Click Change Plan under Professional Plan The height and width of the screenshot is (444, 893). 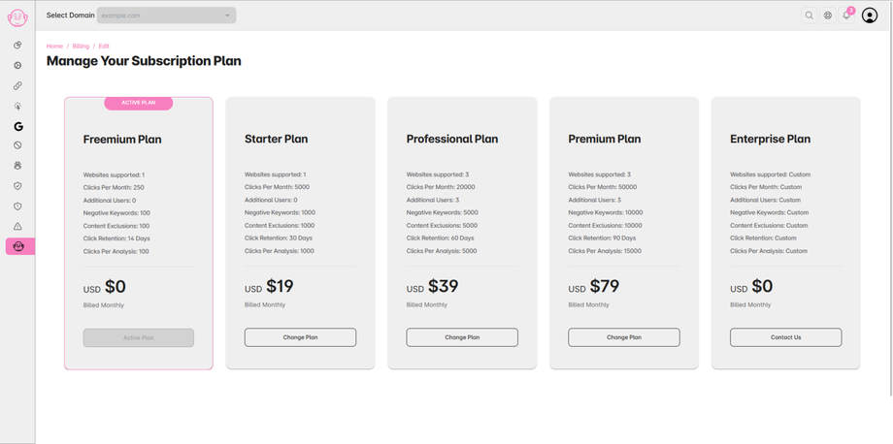click(462, 337)
